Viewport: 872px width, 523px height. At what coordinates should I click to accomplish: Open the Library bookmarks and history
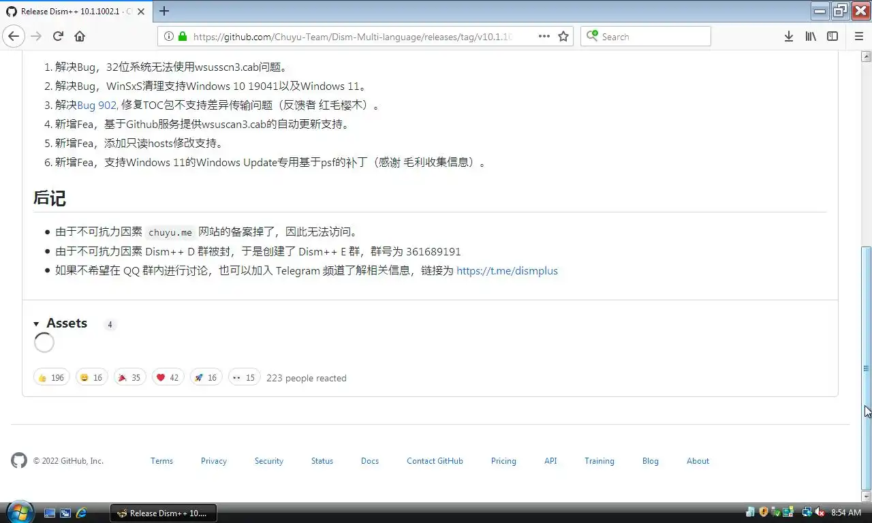coord(811,37)
